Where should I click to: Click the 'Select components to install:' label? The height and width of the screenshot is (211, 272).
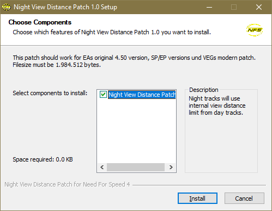tap(50, 93)
